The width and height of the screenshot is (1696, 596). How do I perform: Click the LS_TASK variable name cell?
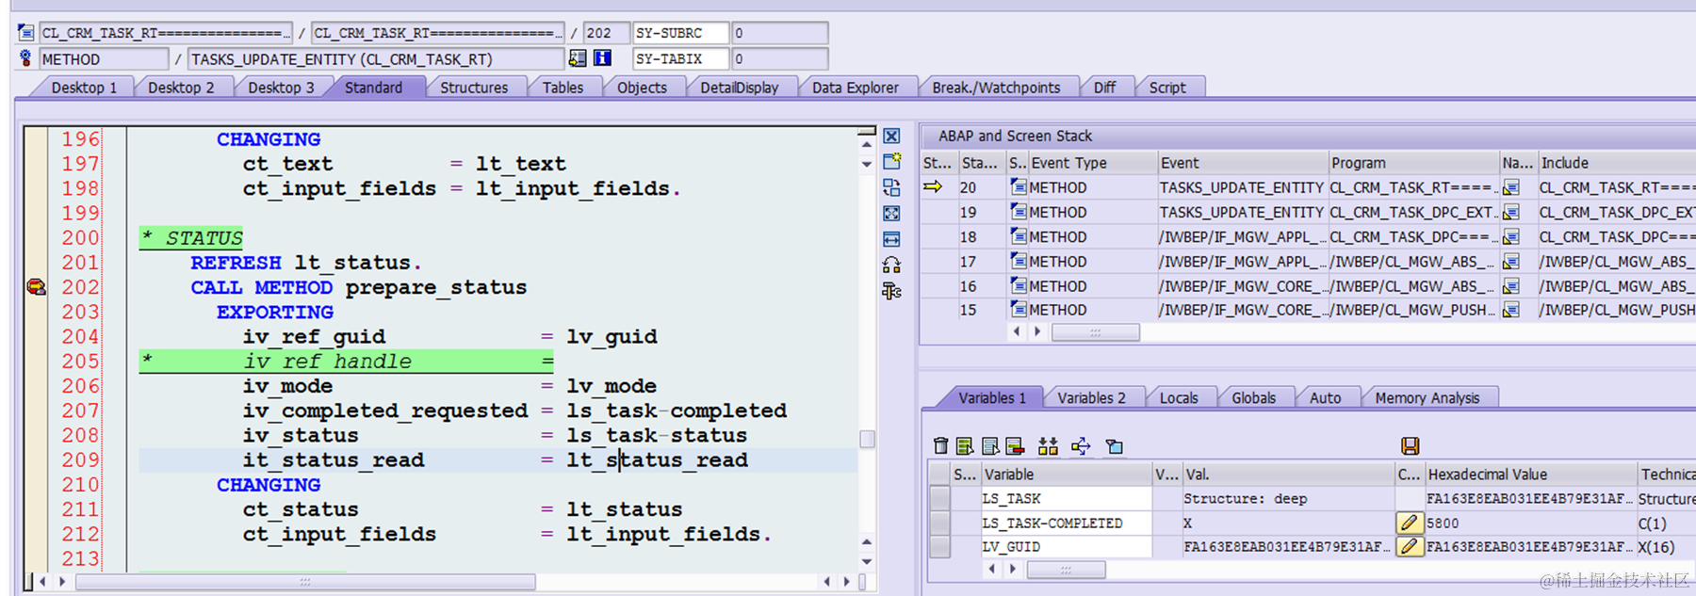point(1066,498)
